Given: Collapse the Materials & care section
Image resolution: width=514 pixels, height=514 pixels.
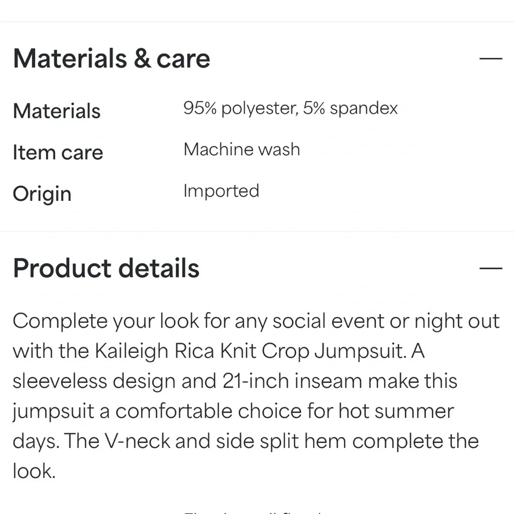Looking at the screenshot, I should [490, 59].
